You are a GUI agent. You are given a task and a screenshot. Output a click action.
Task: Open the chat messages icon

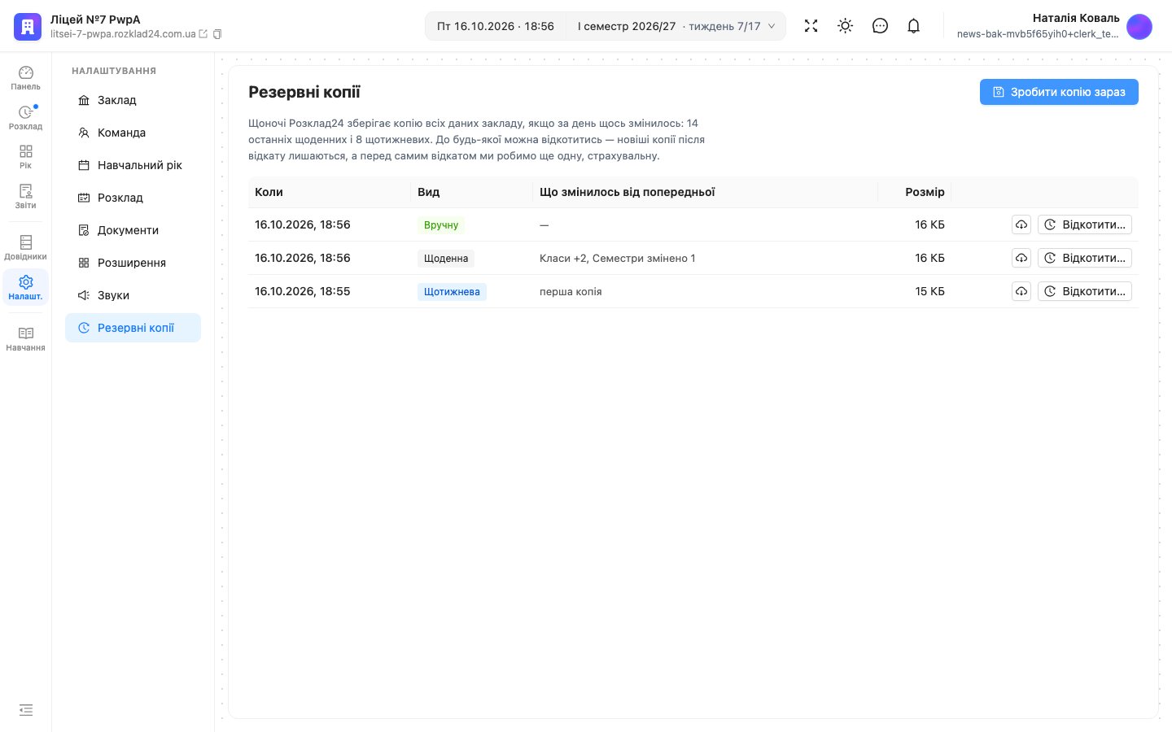880,26
